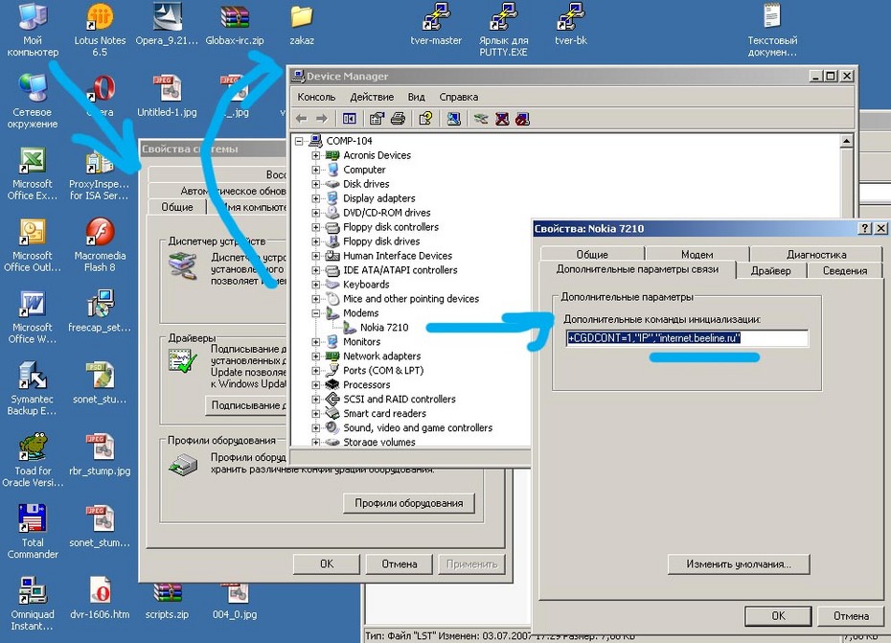
Task: Select SCSI and RAID controllers in the tree
Action: 399,399
